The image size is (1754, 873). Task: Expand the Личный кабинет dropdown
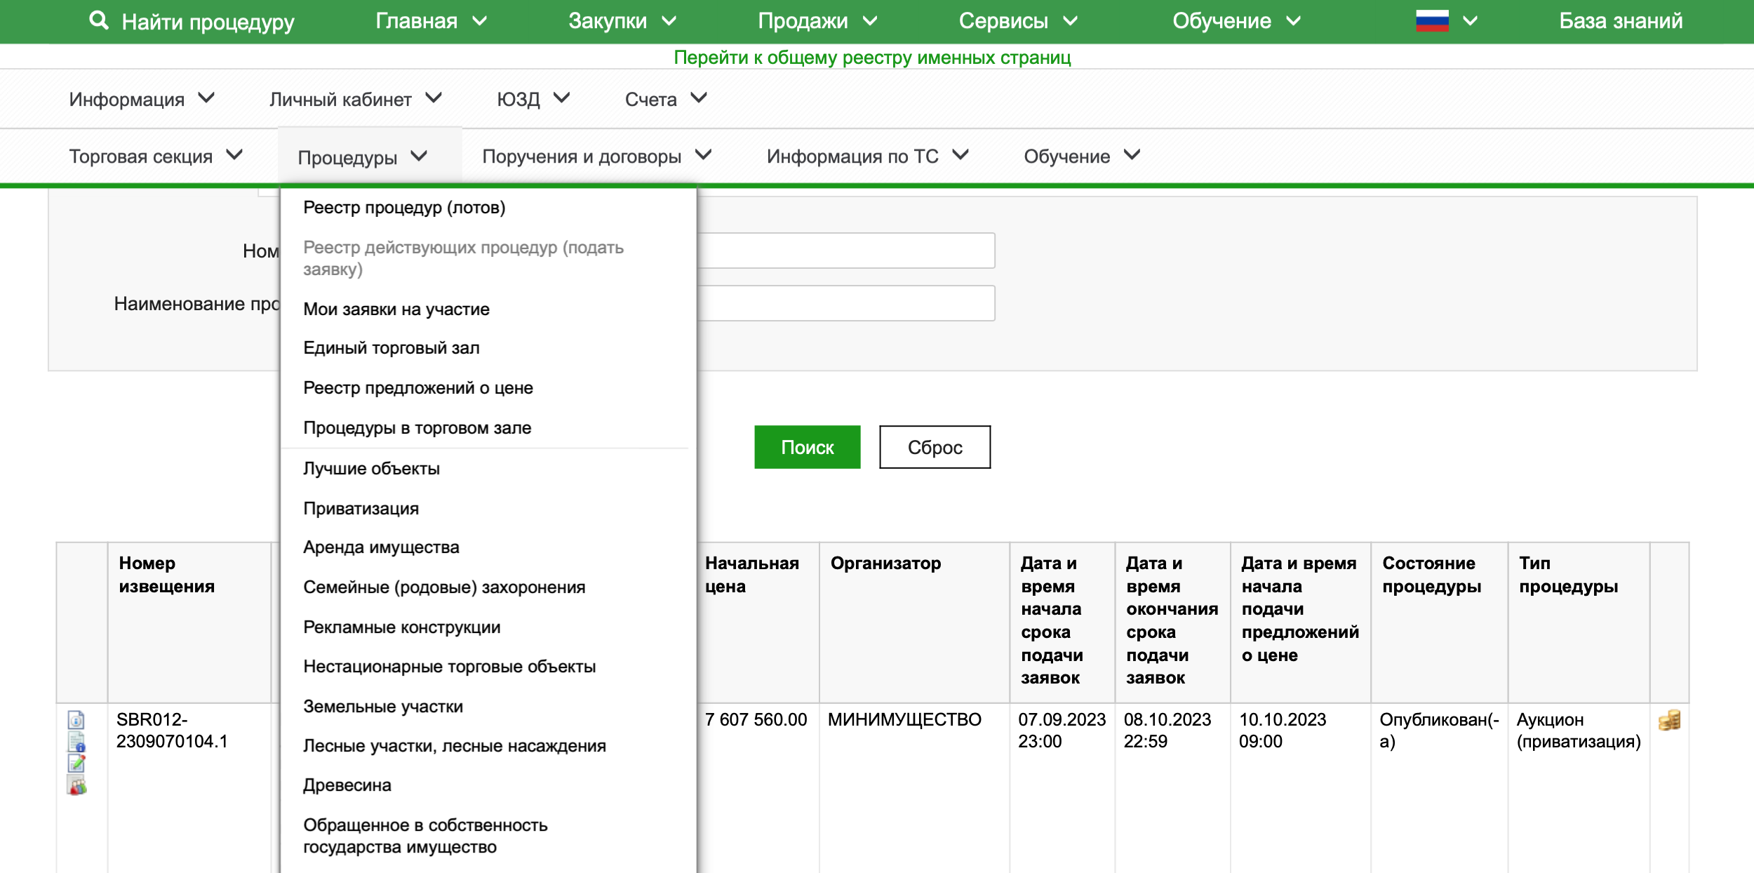pos(356,99)
